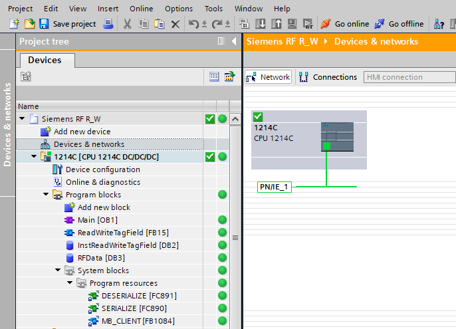Collapse the System blocks folder
456x329 pixels.
click(58, 271)
